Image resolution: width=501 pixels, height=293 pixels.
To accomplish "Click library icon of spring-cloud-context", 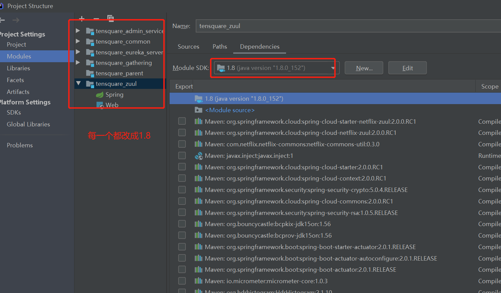I will [x=199, y=178].
